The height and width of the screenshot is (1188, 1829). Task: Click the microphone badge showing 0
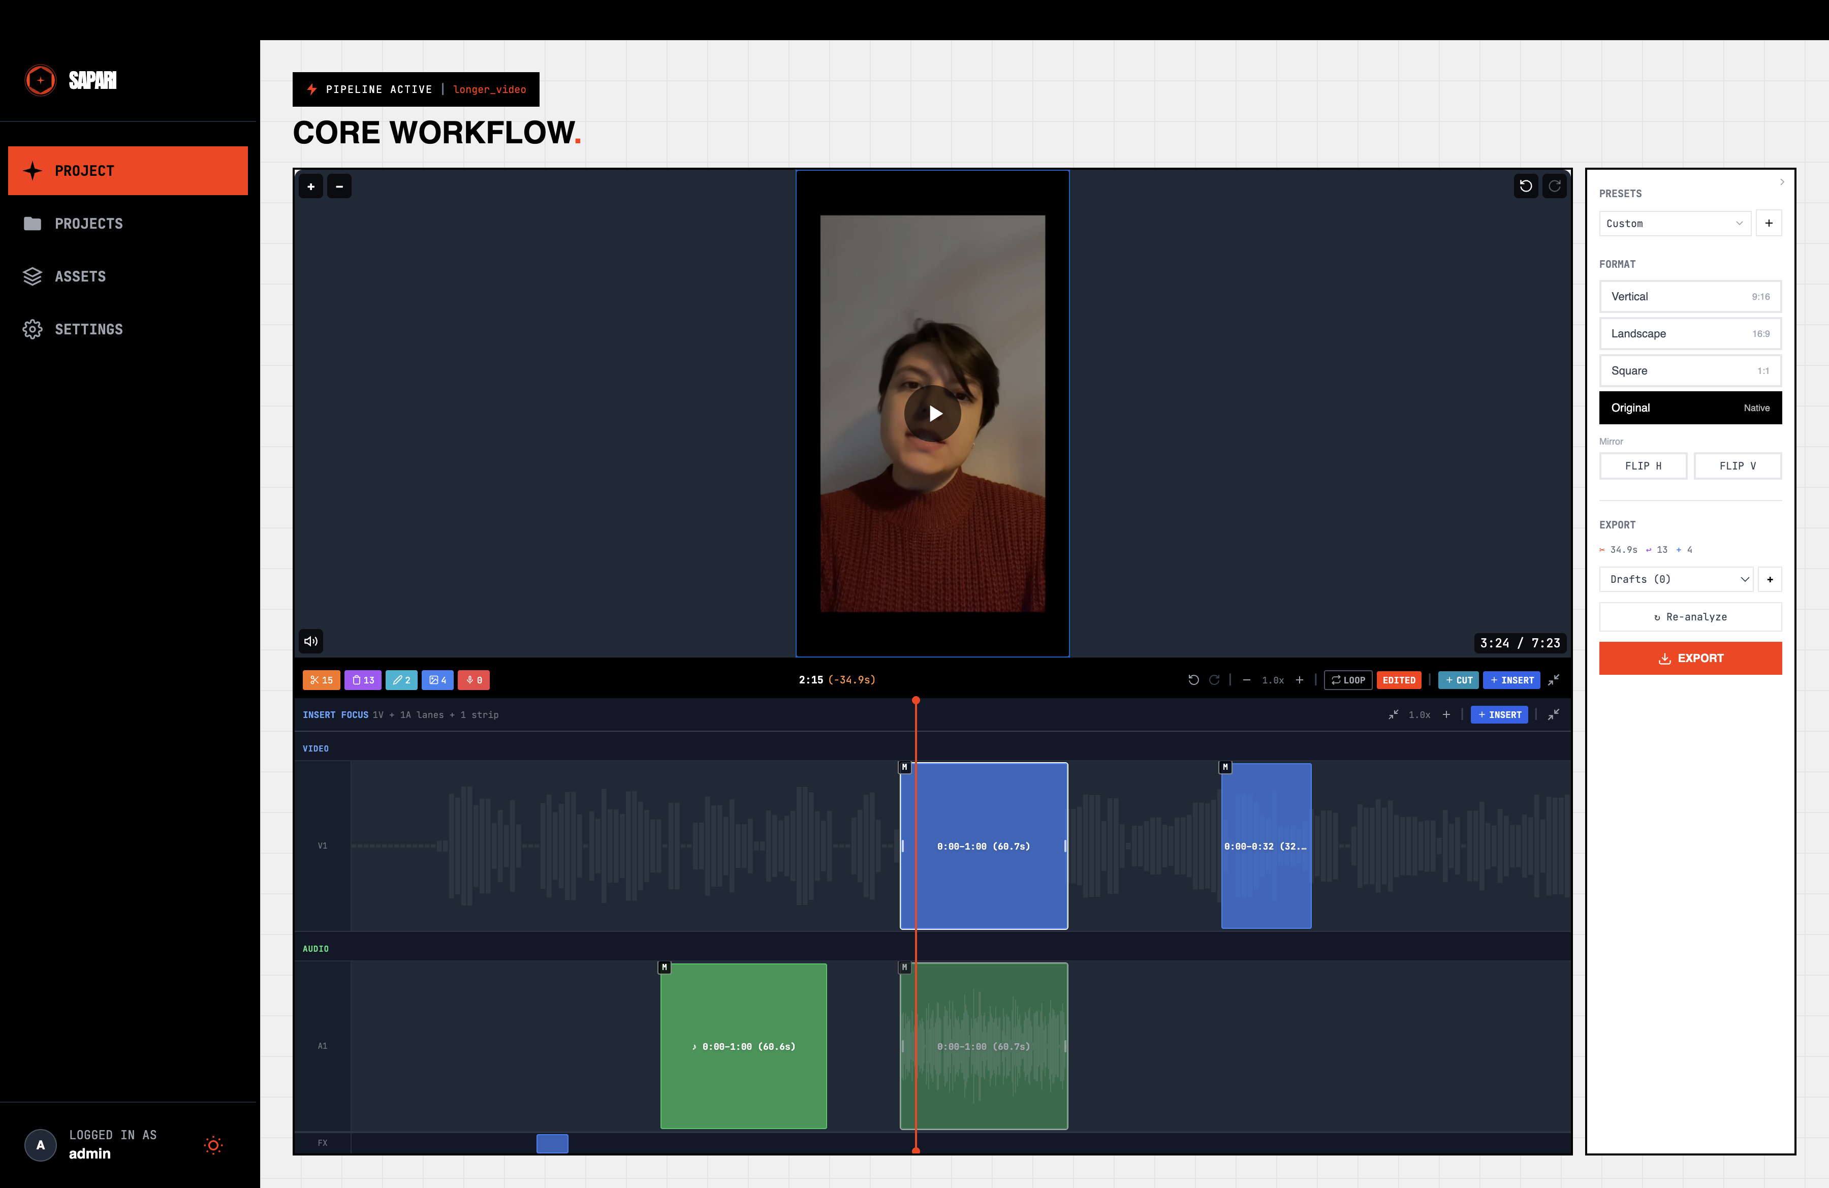(x=474, y=680)
